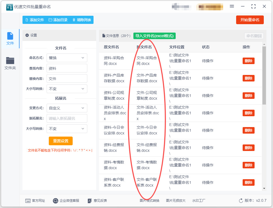Click the orange 重置设置 button
The width and height of the screenshot is (273, 208).
(61, 141)
